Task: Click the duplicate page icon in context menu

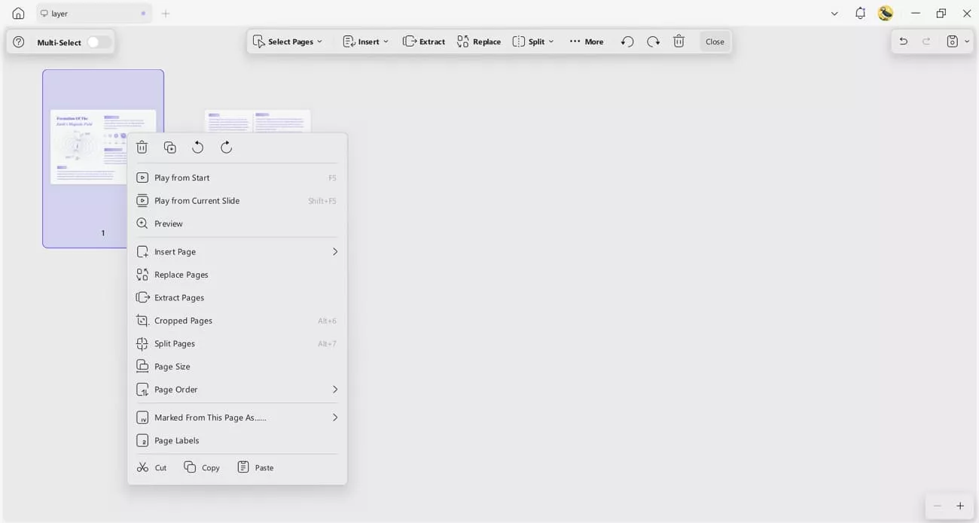Action: click(x=170, y=147)
